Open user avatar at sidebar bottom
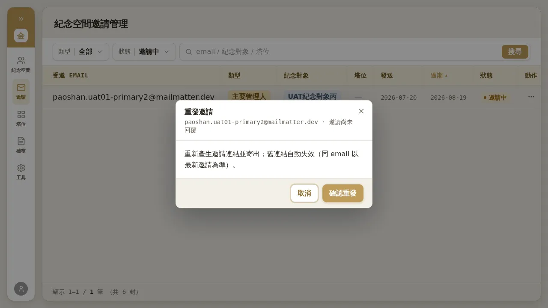The height and width of the screenshot is (308, 548). (x=21, y=289)
